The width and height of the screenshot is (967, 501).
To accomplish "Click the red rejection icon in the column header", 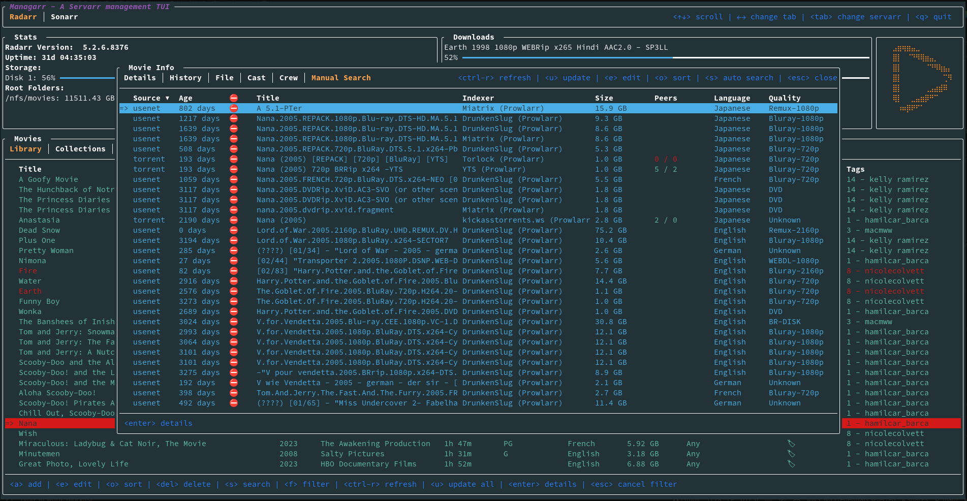I will [234, 98].
